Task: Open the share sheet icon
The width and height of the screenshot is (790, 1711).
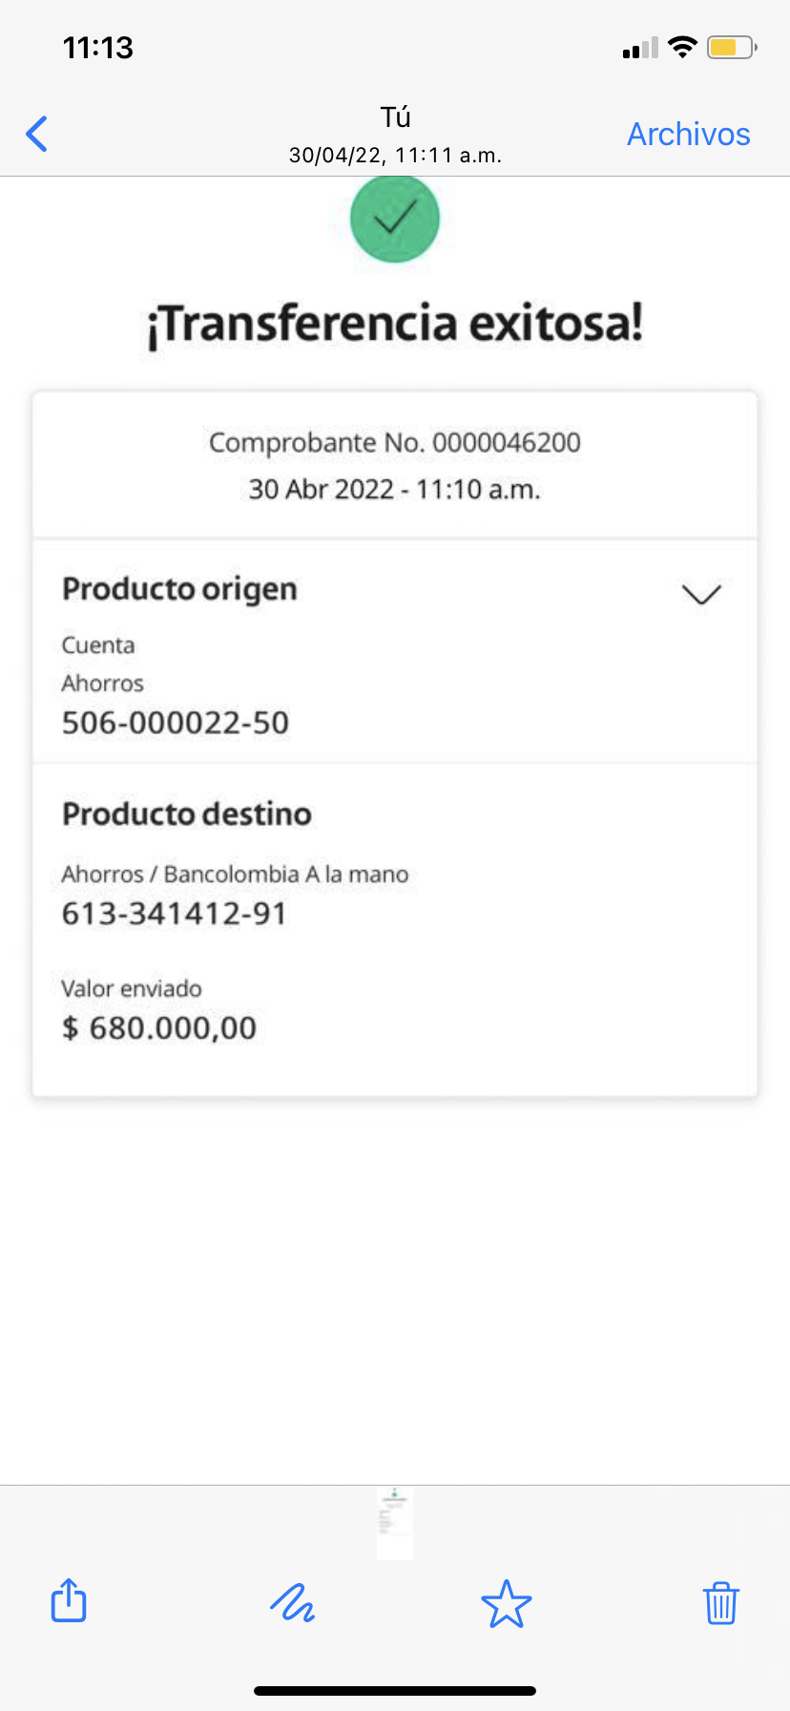Action: tap(69, 1601)
